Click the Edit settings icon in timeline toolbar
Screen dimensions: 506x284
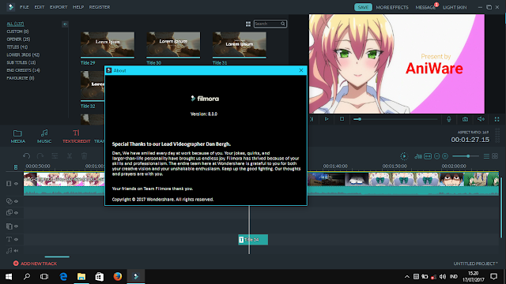(55, 156)
